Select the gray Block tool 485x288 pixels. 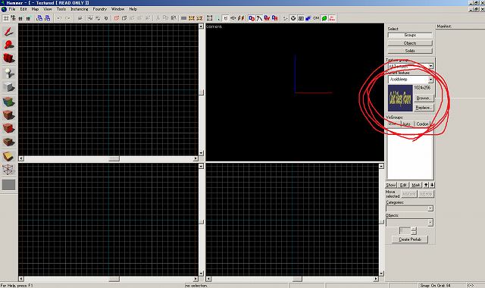(8, 87)
